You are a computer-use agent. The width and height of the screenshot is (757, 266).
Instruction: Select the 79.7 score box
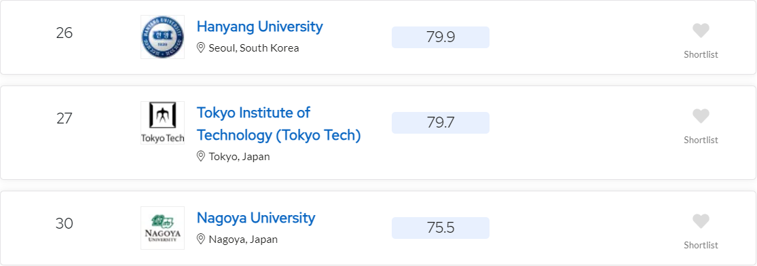(x=441, y=123)
